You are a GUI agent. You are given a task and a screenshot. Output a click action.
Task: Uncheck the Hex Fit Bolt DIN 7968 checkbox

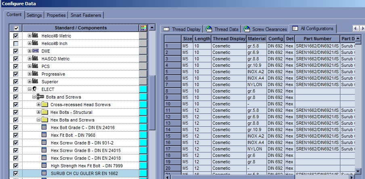(16, 135)
